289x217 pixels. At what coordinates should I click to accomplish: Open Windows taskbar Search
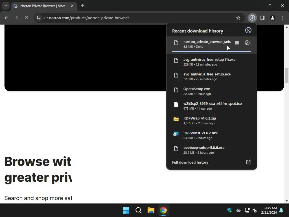(x=138, y=210)
